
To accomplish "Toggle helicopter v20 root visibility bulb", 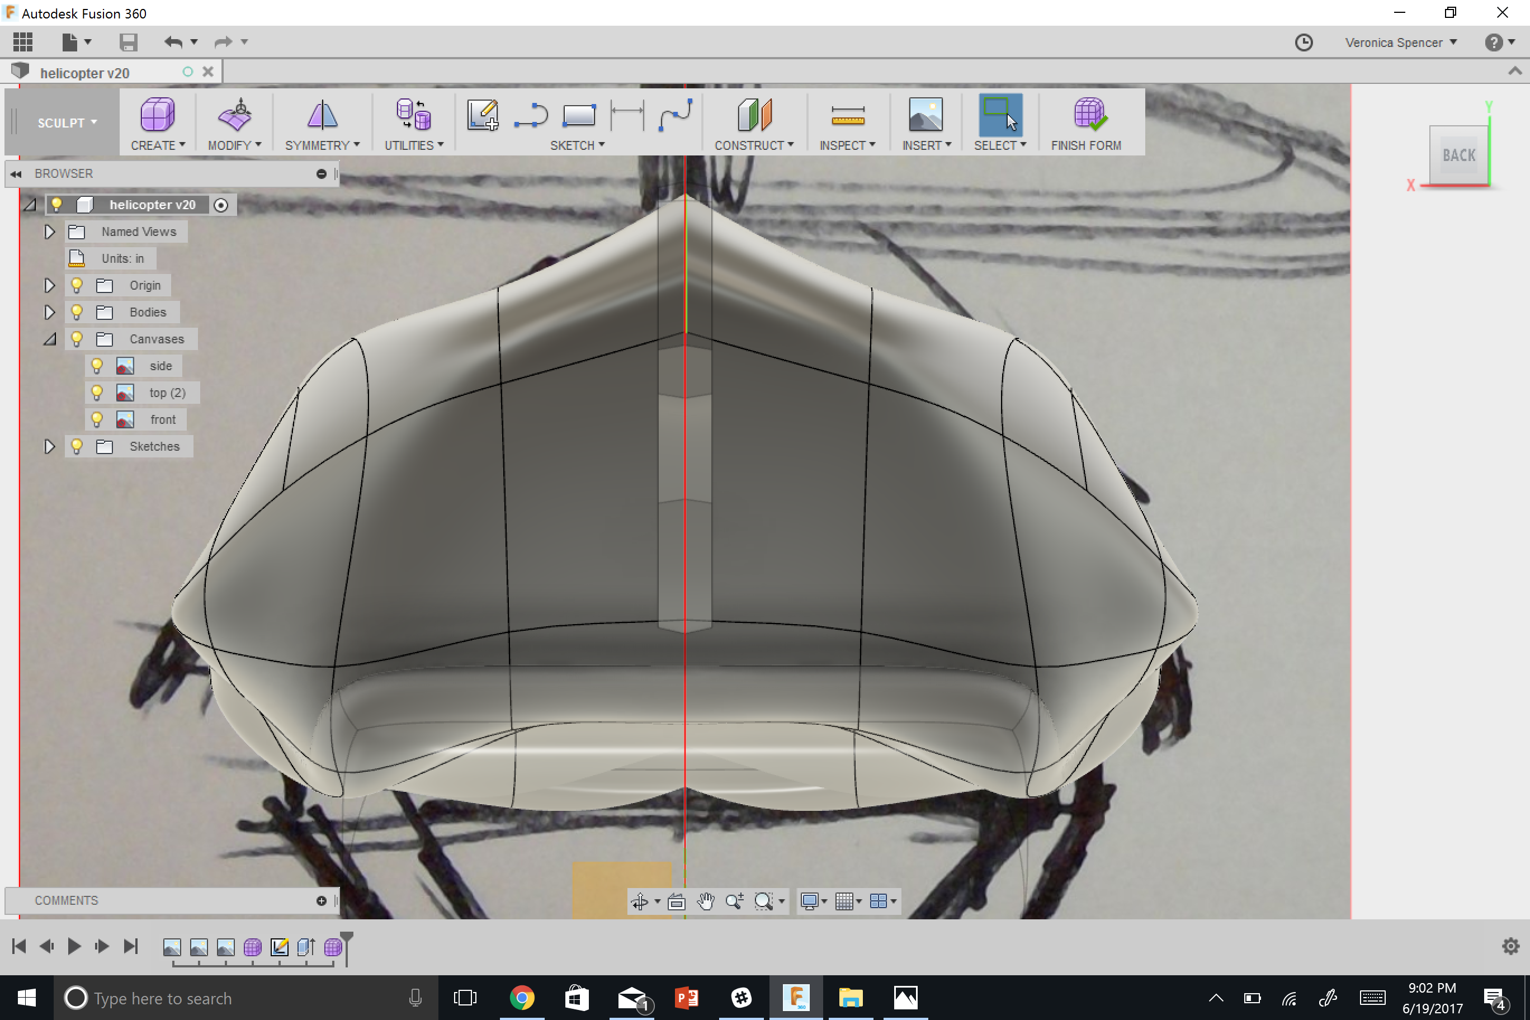I will (x=56, y=204).
